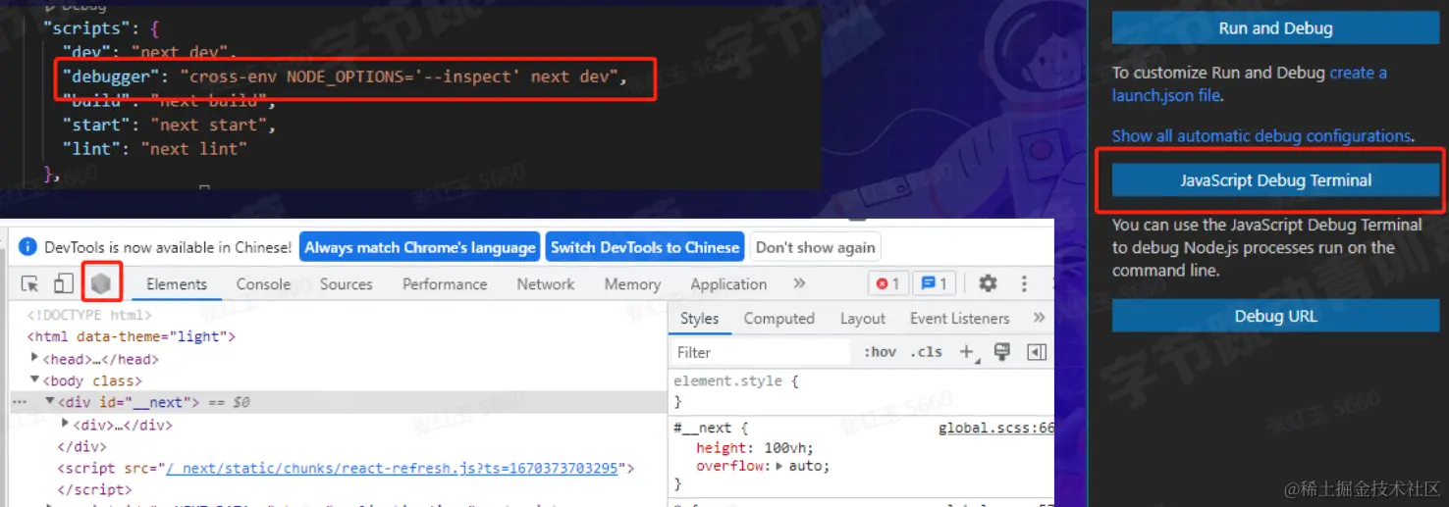Click the Run and Debug button
This screenshot has width=1449, height=507.
pyautogui.click(x=1275, y=28)
